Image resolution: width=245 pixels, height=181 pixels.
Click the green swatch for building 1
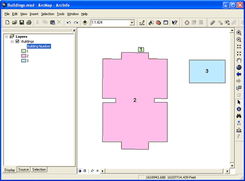coord(23,51)
